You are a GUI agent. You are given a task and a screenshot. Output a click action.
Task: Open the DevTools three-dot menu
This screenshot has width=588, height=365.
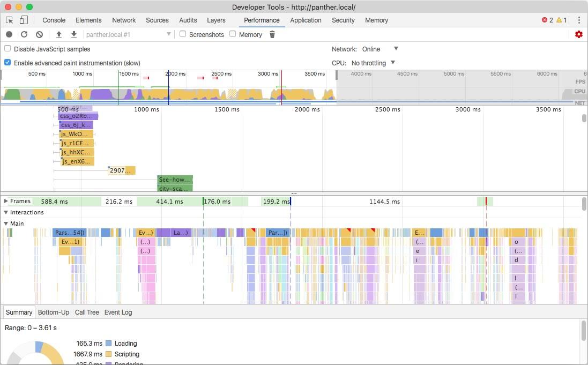[x=579, y=20]
